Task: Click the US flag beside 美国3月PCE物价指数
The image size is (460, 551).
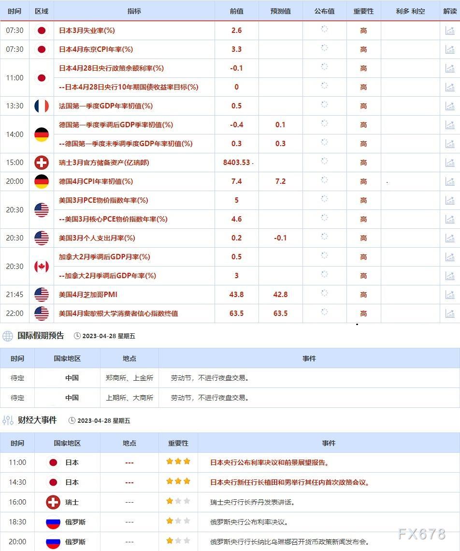Action: (42, 209)
